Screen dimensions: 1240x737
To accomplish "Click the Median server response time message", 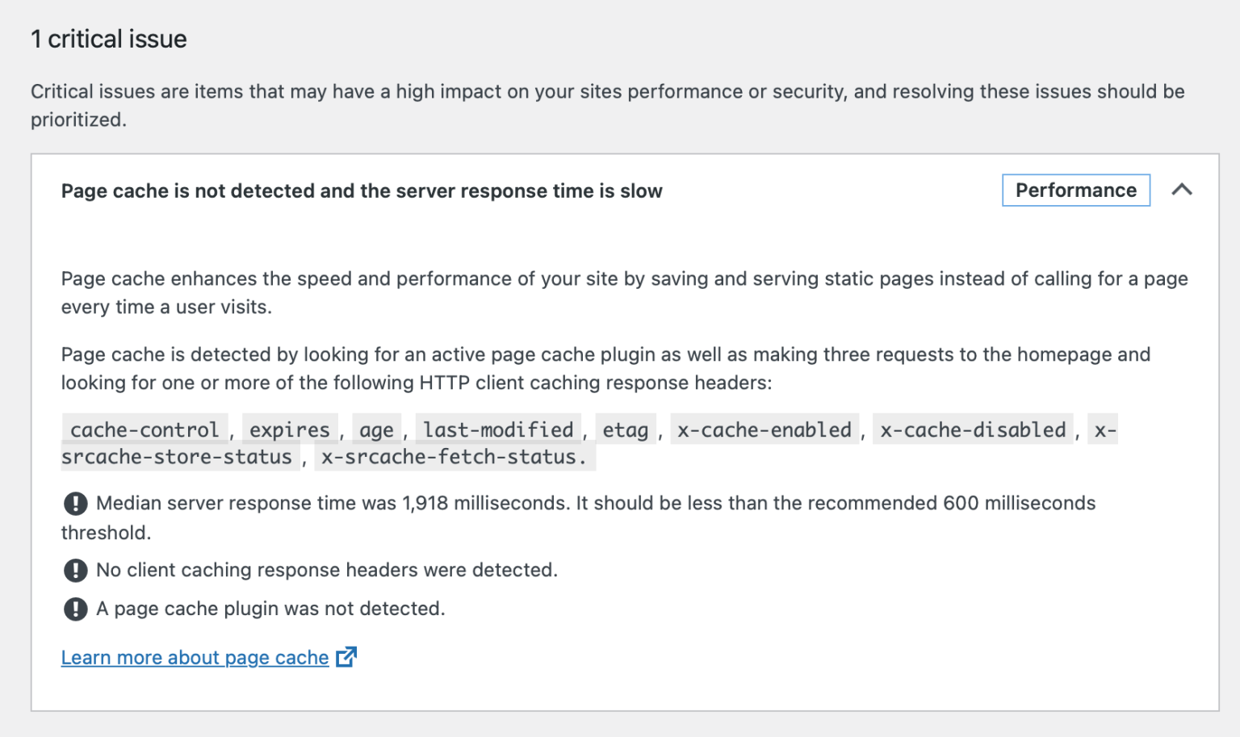I will click(578, 517).
